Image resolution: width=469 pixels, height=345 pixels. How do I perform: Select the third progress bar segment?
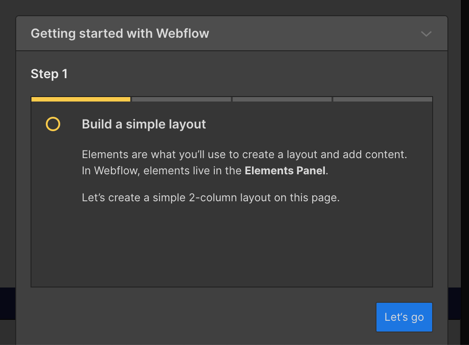point(282,99)
